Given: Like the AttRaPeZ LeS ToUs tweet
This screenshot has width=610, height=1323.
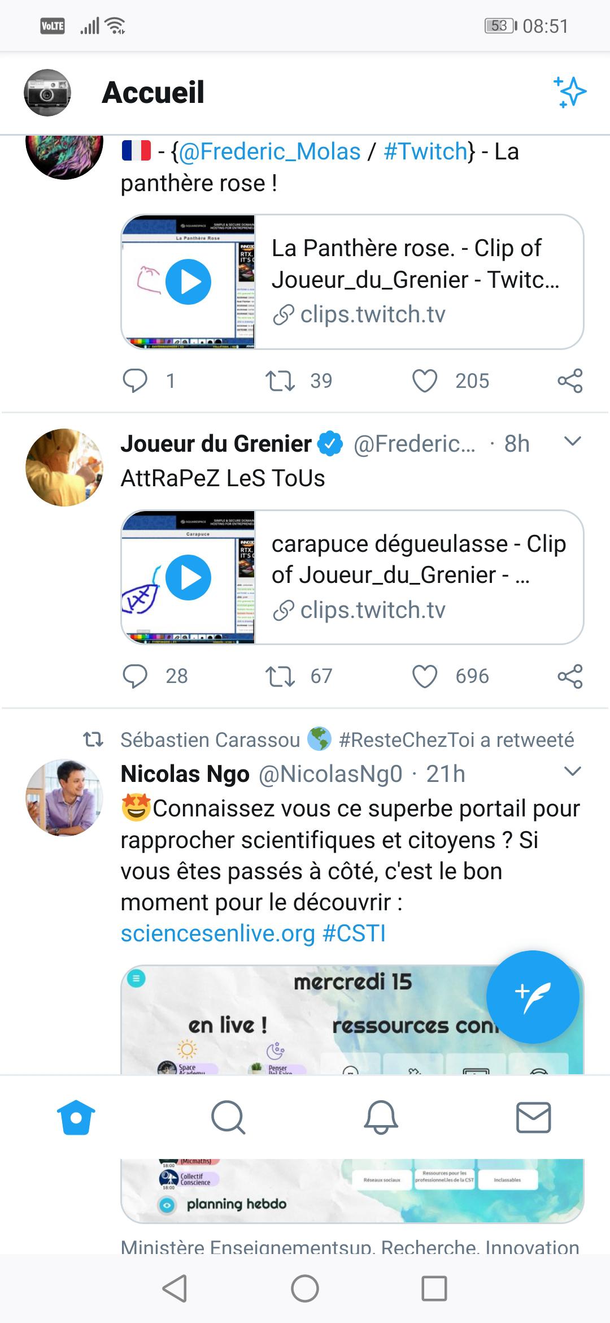Looking at the screenshot, I should pos(425,676).
